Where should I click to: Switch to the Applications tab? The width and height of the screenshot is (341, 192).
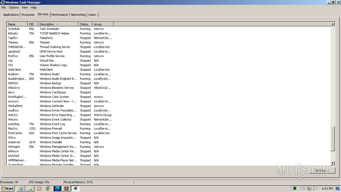point(11,15)
